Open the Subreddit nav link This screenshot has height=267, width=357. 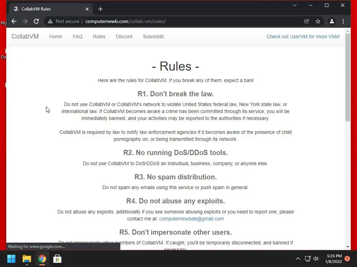[x=153, y=37]
